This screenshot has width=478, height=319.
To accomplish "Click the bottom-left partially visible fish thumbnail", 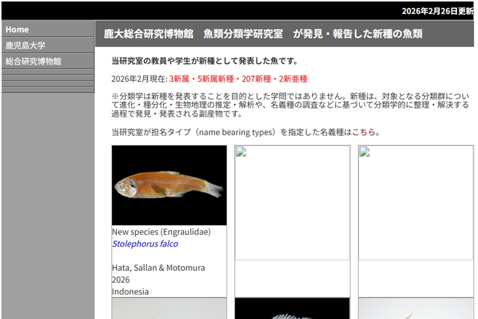I will (x=169, y=309).
